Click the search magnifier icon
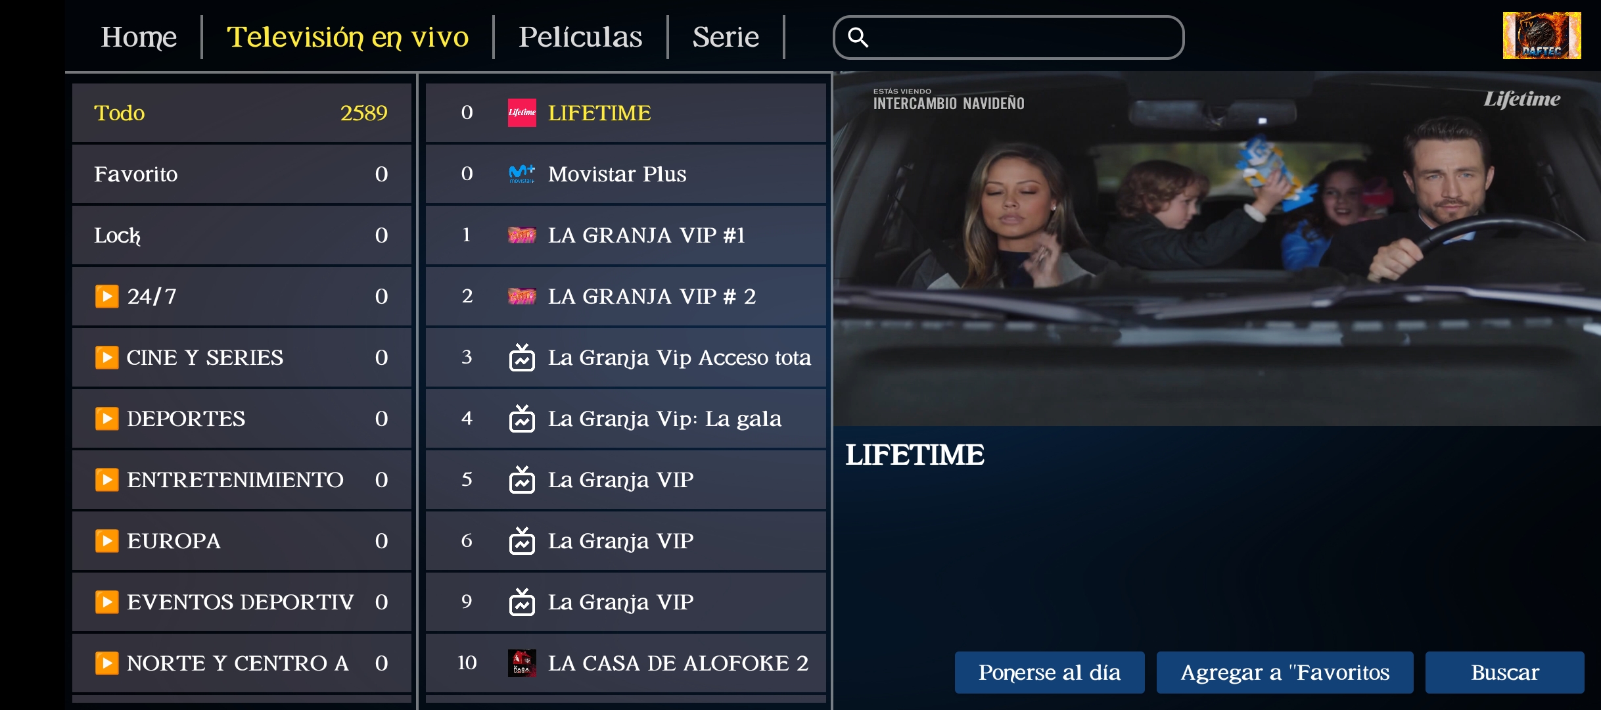This screenshot has width=1601, height=710. pyautogui.click(x=858, y=37)
